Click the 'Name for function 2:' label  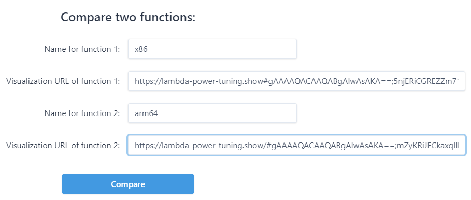pyautogui.click(x=82, y=113)
